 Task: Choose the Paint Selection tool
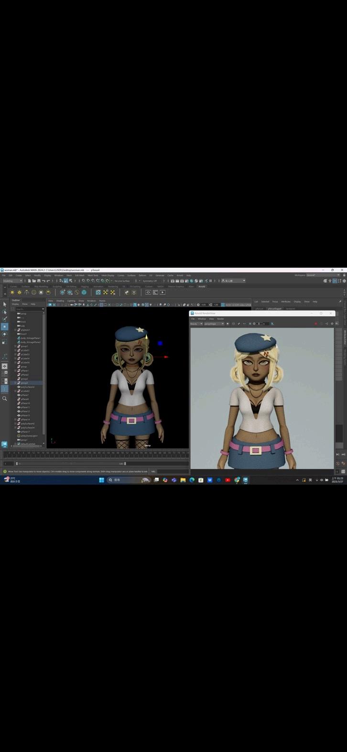pos(5,319)
